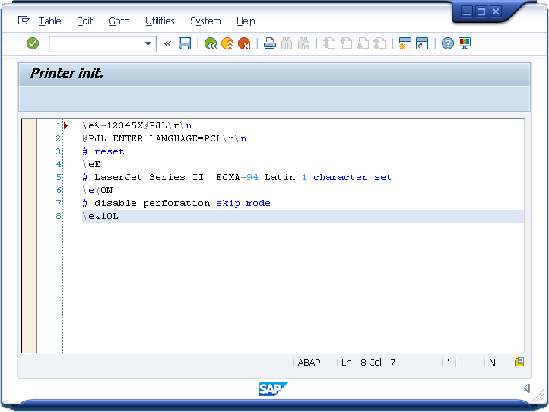Viewport: 549px width, 412px height.
Task: Open the Goto menu
Action: (x=119, y=21)
